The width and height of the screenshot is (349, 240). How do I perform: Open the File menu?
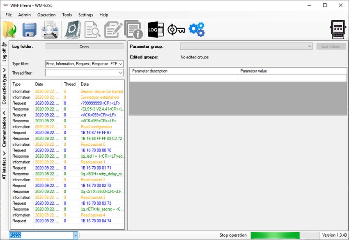9,15
